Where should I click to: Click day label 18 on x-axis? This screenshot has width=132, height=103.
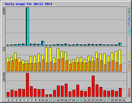click(73, 100)
